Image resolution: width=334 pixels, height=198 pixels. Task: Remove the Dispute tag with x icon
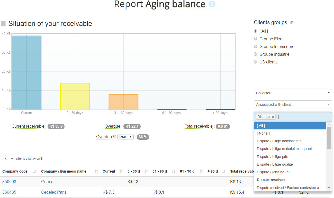pos(273,117)
